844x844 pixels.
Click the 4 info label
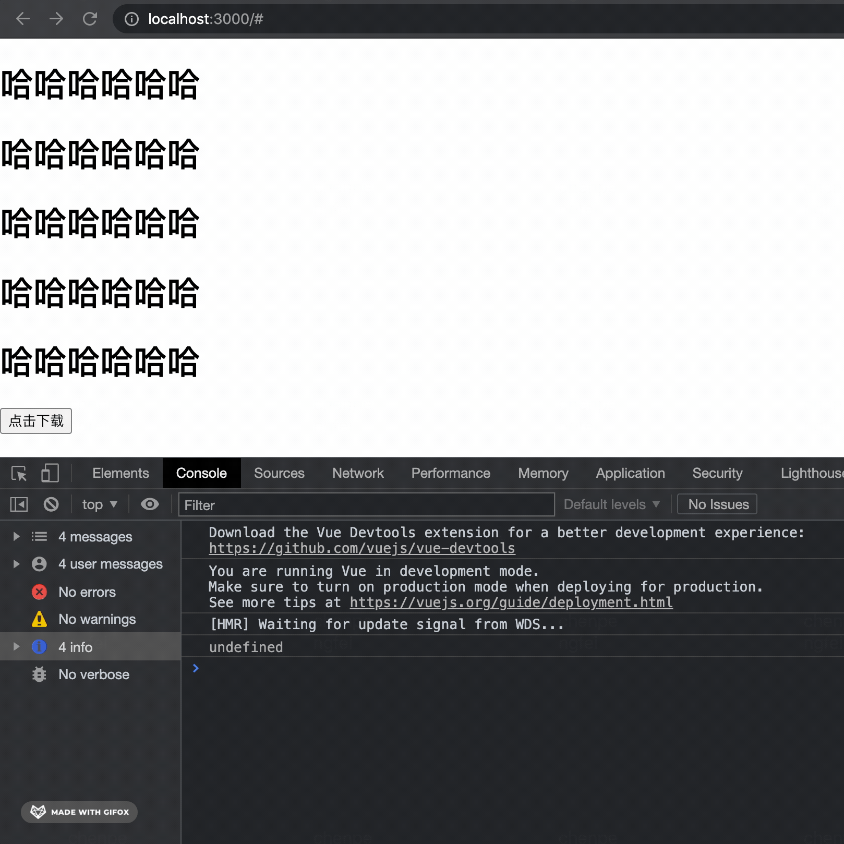pyautogui.click(x=76, y=647)
